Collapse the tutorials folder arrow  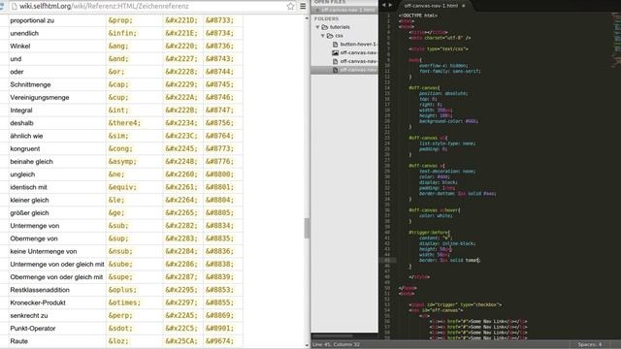coord(317,27)
